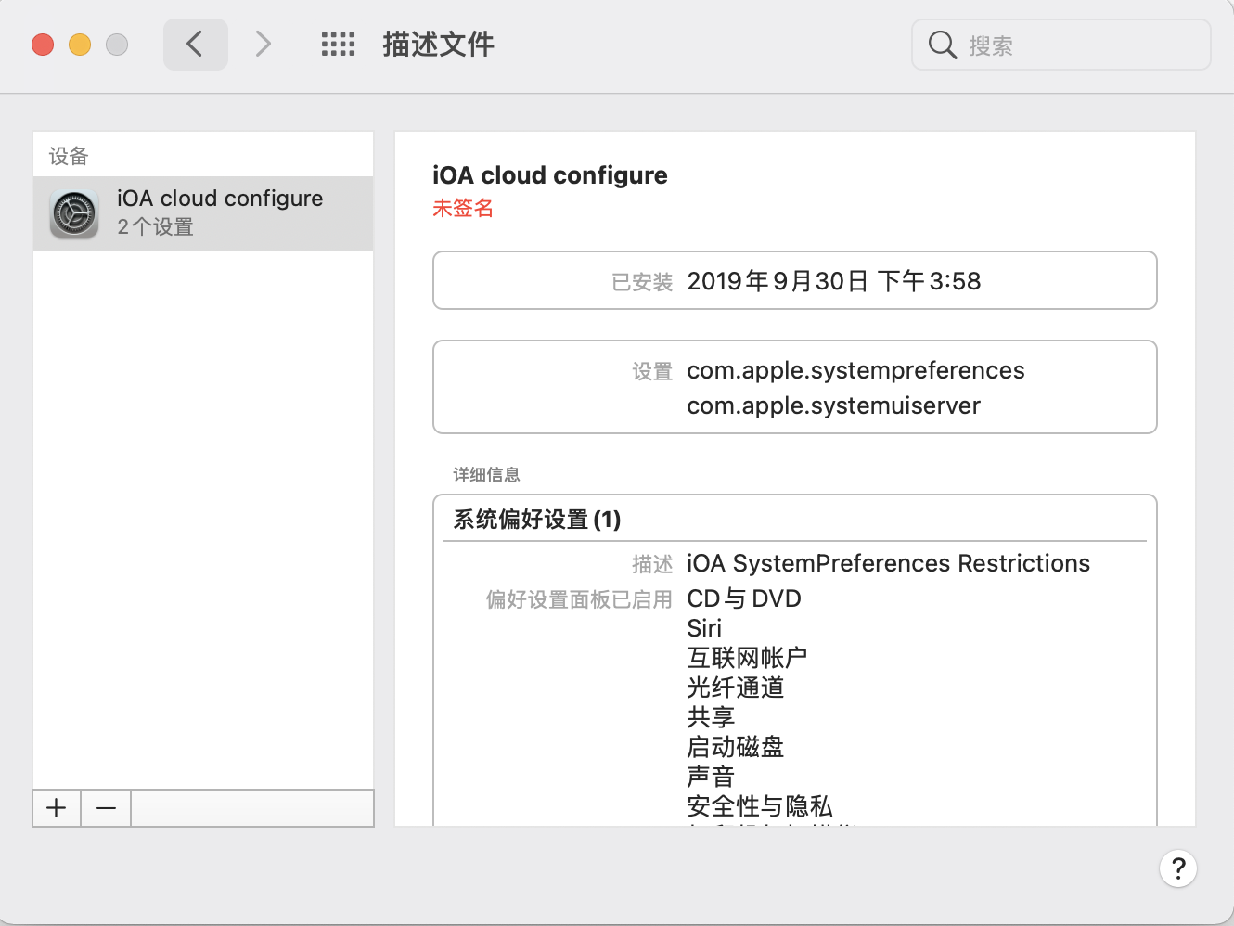Click the red 未签名 unsigned label
This screenshot has width=1234, height=926.
tap(463, 208)
